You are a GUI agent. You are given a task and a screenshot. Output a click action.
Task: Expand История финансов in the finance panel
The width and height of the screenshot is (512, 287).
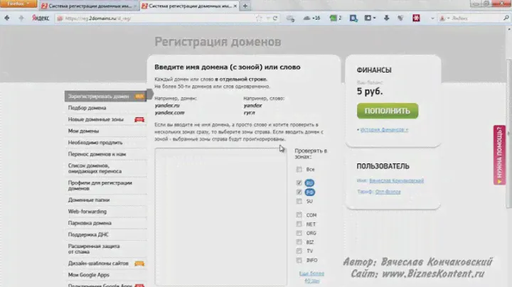click(384, 130)
